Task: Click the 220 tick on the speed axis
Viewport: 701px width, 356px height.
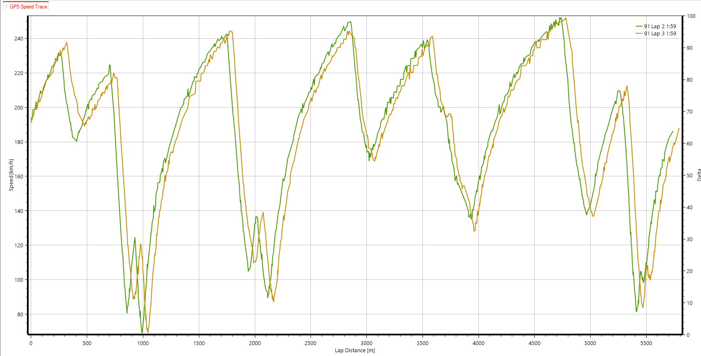Action: (x=19, y=73)
